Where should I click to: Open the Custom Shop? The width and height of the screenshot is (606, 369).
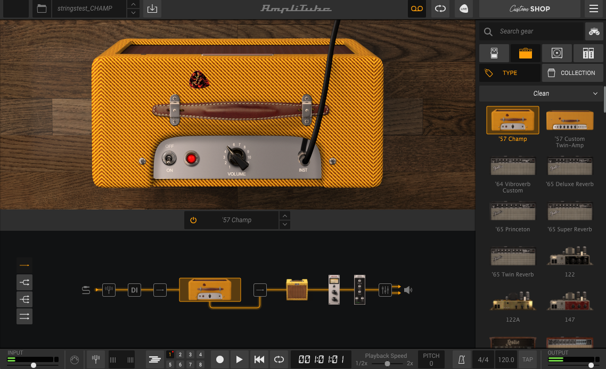[529, 9]
